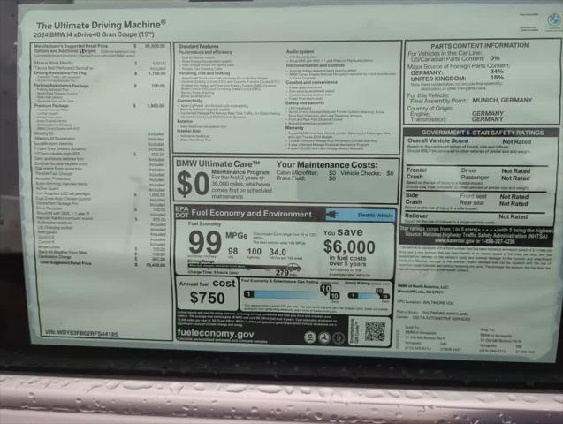Click the 'Warranty' section heading
This screenshot has height=424, width=563.
point(294,128)
